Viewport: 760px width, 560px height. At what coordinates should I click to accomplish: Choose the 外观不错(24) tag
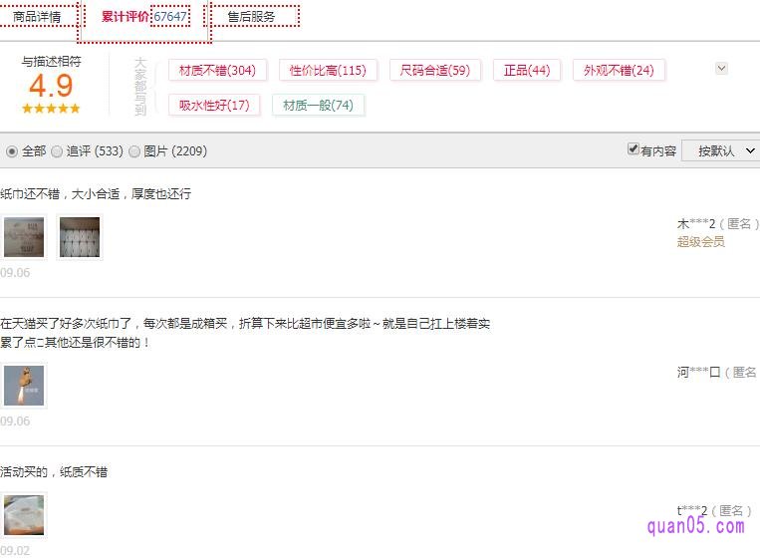[x=619, y=71]
